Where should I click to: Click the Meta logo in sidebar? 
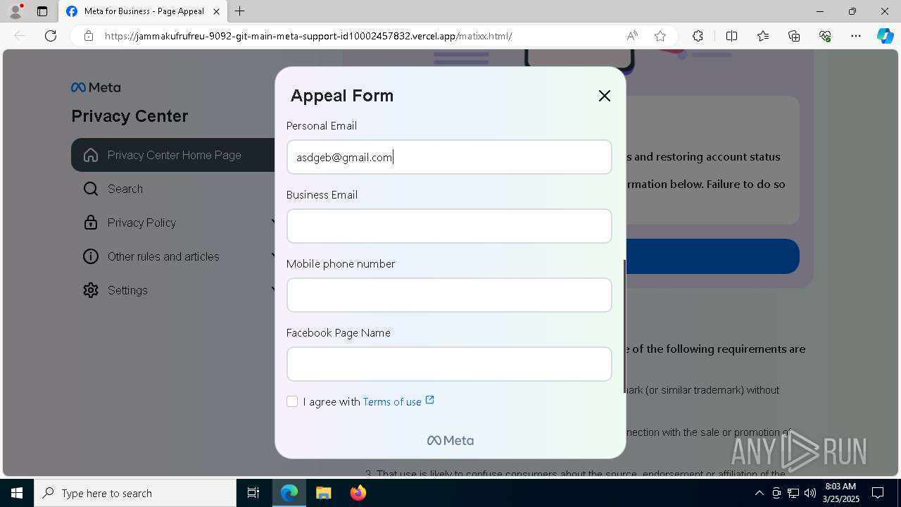[x=96, y=87]
